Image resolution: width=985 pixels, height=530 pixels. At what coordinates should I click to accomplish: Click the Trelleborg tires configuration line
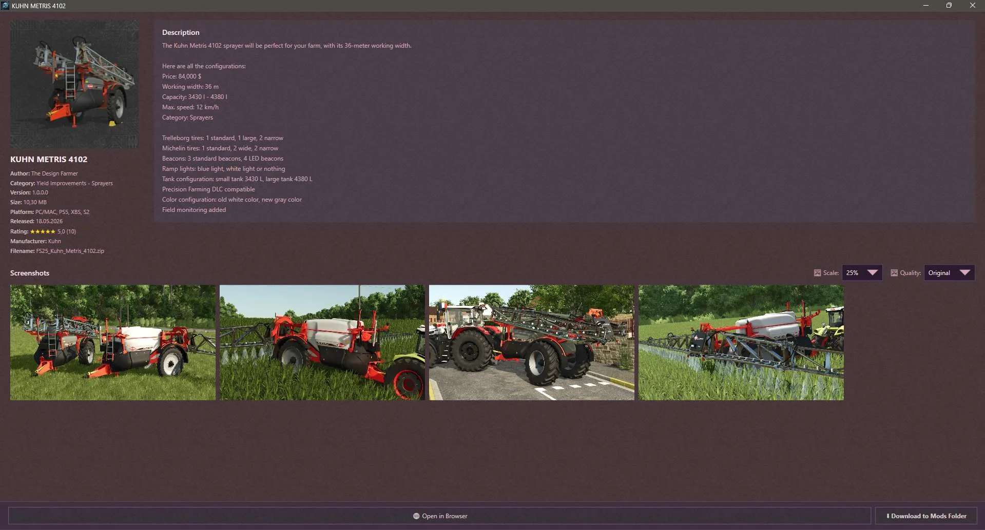(x=223, y=138)
